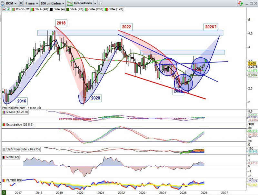Image resolution: width=258 pixels, height=195 pixels.
Task: Click the green double-arrow scroll-back icon
Action: pyautogui.click(x=4, y=192)
